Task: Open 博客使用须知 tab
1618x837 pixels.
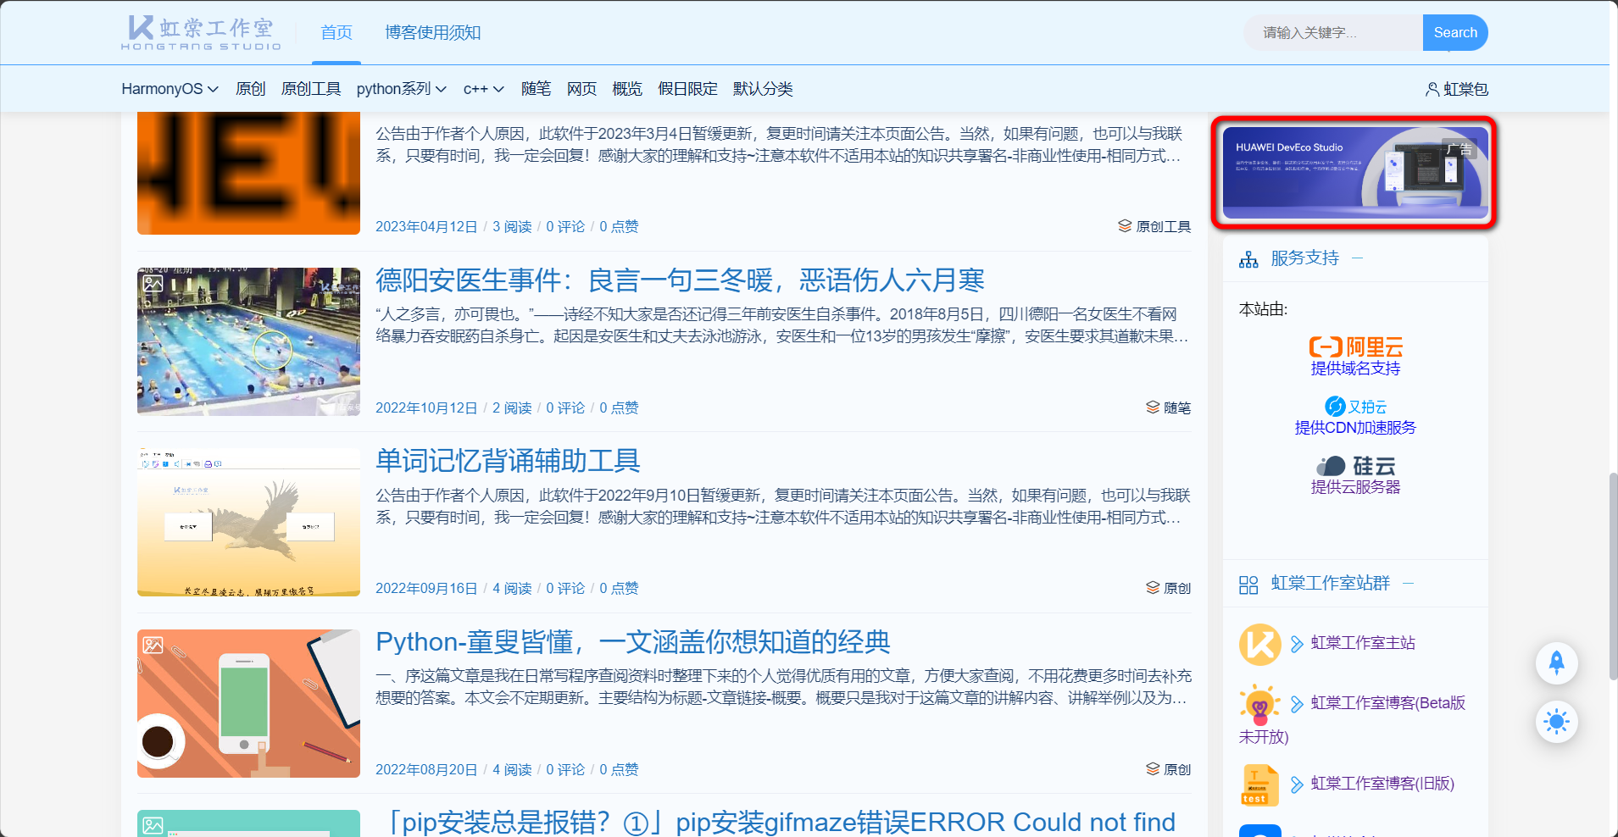Action: pos(433,32)
